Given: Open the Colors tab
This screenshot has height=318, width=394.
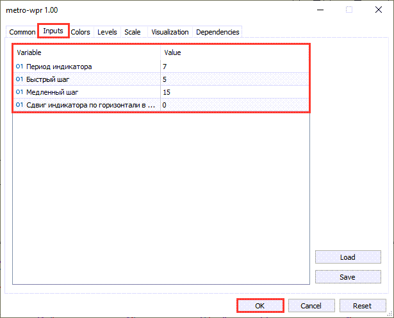Looking at the screenshot, I should (x=81, y=32).
